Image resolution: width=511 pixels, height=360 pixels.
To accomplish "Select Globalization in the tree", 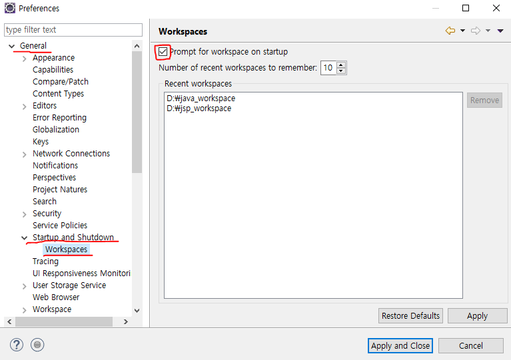I will click(x=56, y=130).
